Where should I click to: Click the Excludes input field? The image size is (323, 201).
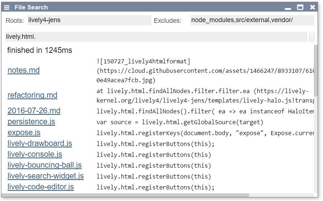[x=252, y=20]
